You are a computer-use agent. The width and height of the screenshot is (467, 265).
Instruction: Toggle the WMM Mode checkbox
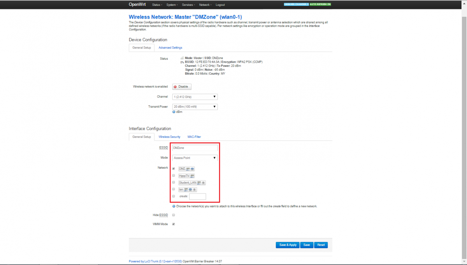click(174, 224)
